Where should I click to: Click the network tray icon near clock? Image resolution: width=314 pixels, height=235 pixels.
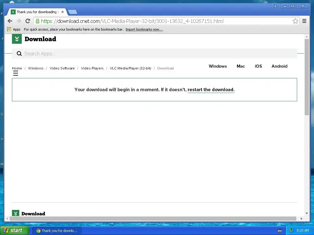(x=291, y=231)
